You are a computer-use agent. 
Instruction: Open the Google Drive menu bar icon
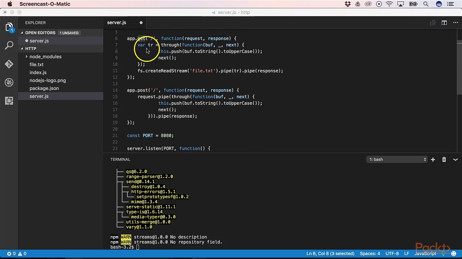coord(358,4)
